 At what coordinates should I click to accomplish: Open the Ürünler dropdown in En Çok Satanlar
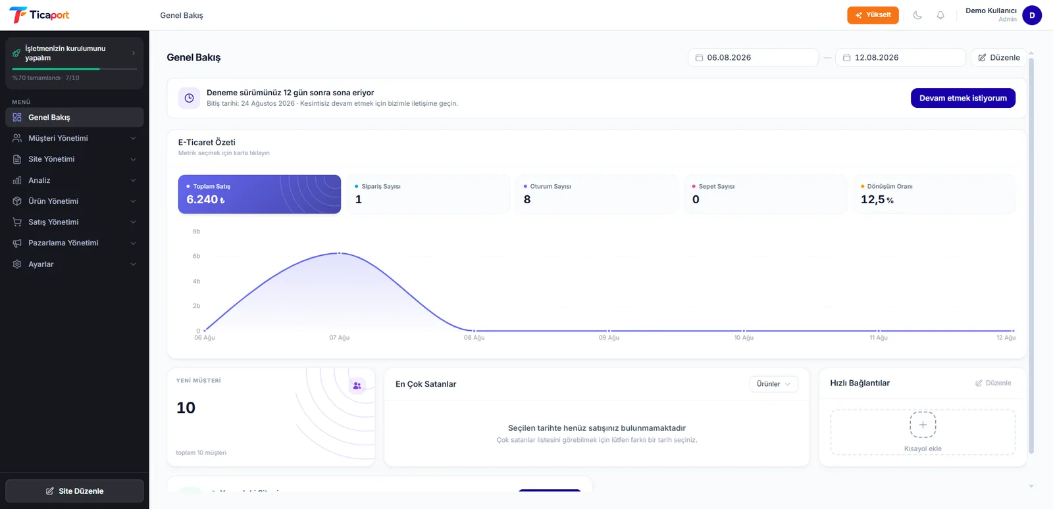[773, 384]
